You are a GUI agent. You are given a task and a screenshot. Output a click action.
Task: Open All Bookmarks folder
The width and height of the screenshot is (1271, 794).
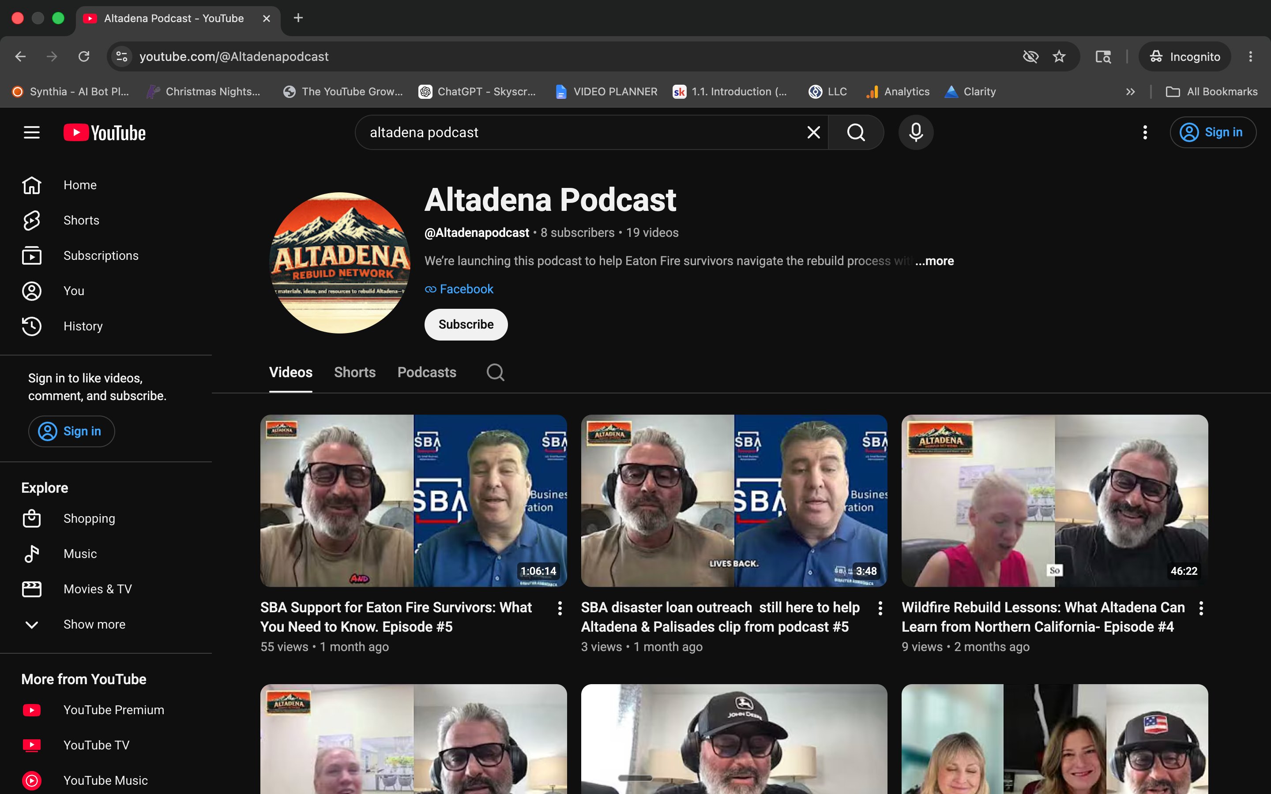[1211, 91]
